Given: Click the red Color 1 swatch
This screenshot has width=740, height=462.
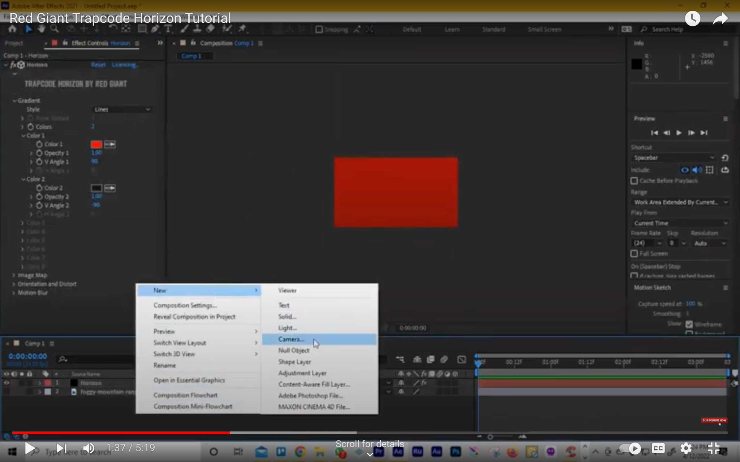Looking at the screenshot, I should tap(96, 145).
